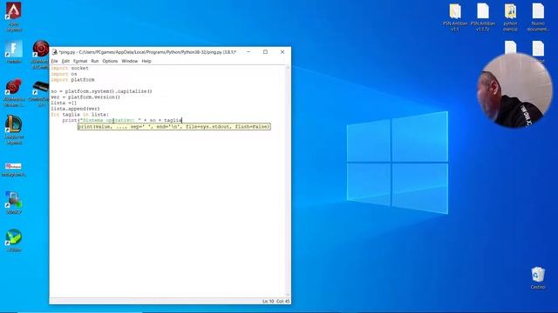Select the League of Legends desktop shortcut

pyautogui.click(x=14, y=130)
